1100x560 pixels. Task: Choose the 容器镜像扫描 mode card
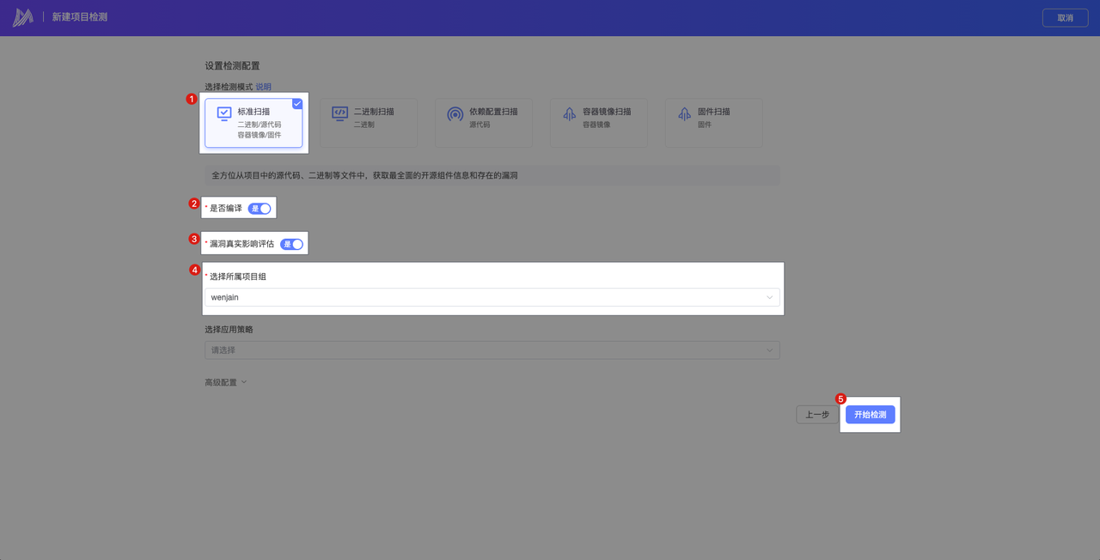coord(598,122)
